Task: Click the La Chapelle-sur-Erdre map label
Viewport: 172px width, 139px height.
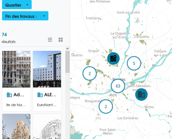Action: tap(120, 35)
